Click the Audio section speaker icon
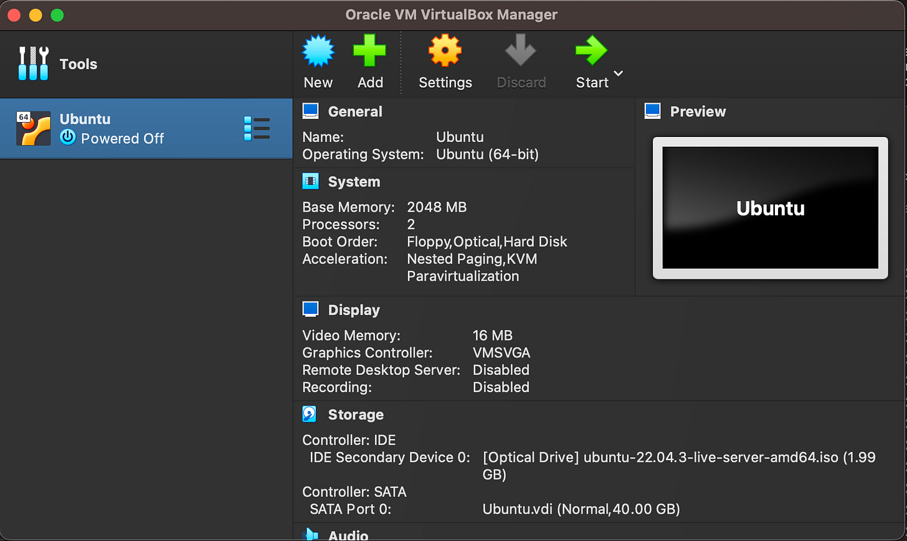This screenshot has height=541, width=907. tap(310, 534)
